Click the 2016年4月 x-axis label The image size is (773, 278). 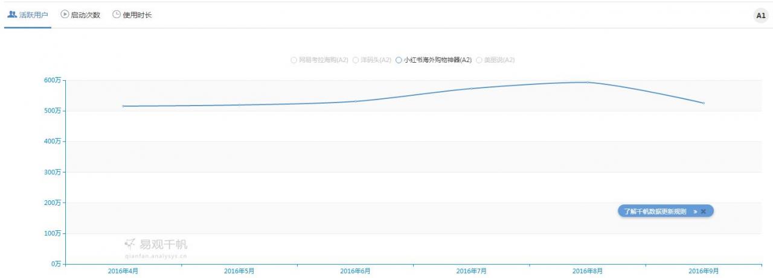coord(123,271)
